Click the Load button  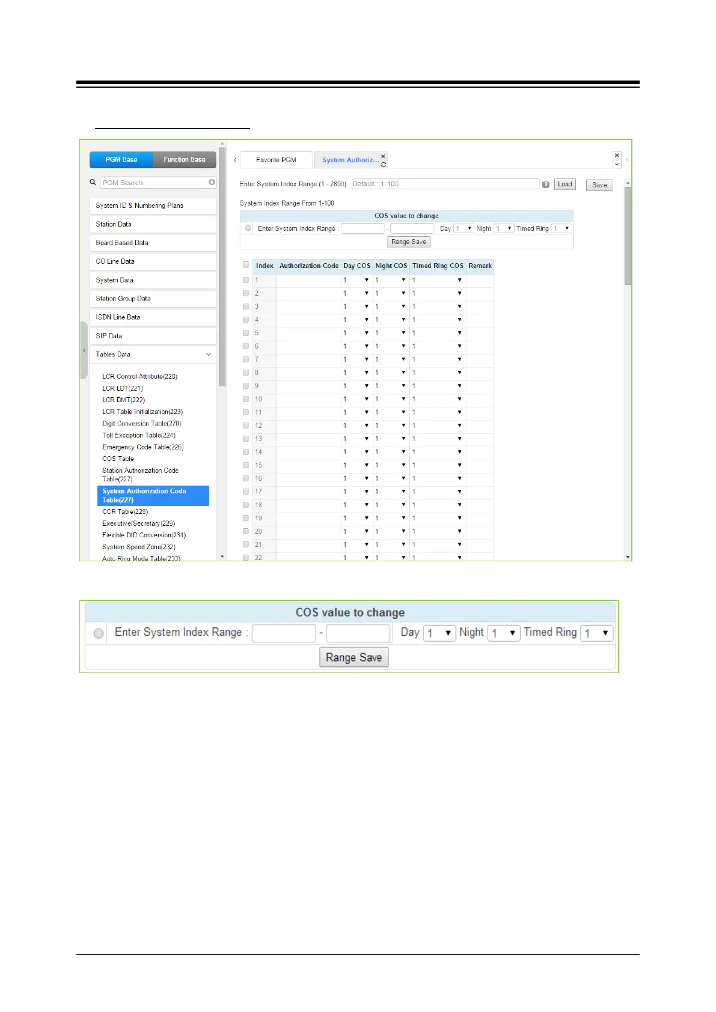565,184
